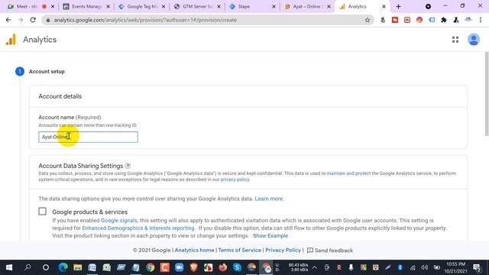Open Privacy Policy footer link
Image resolution: width=489 pixels, height=275 pixels.
pos(283,250)
